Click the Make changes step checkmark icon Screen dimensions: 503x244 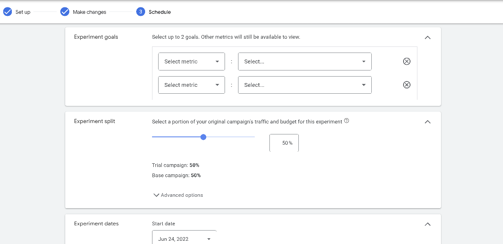tap(65, 12)
